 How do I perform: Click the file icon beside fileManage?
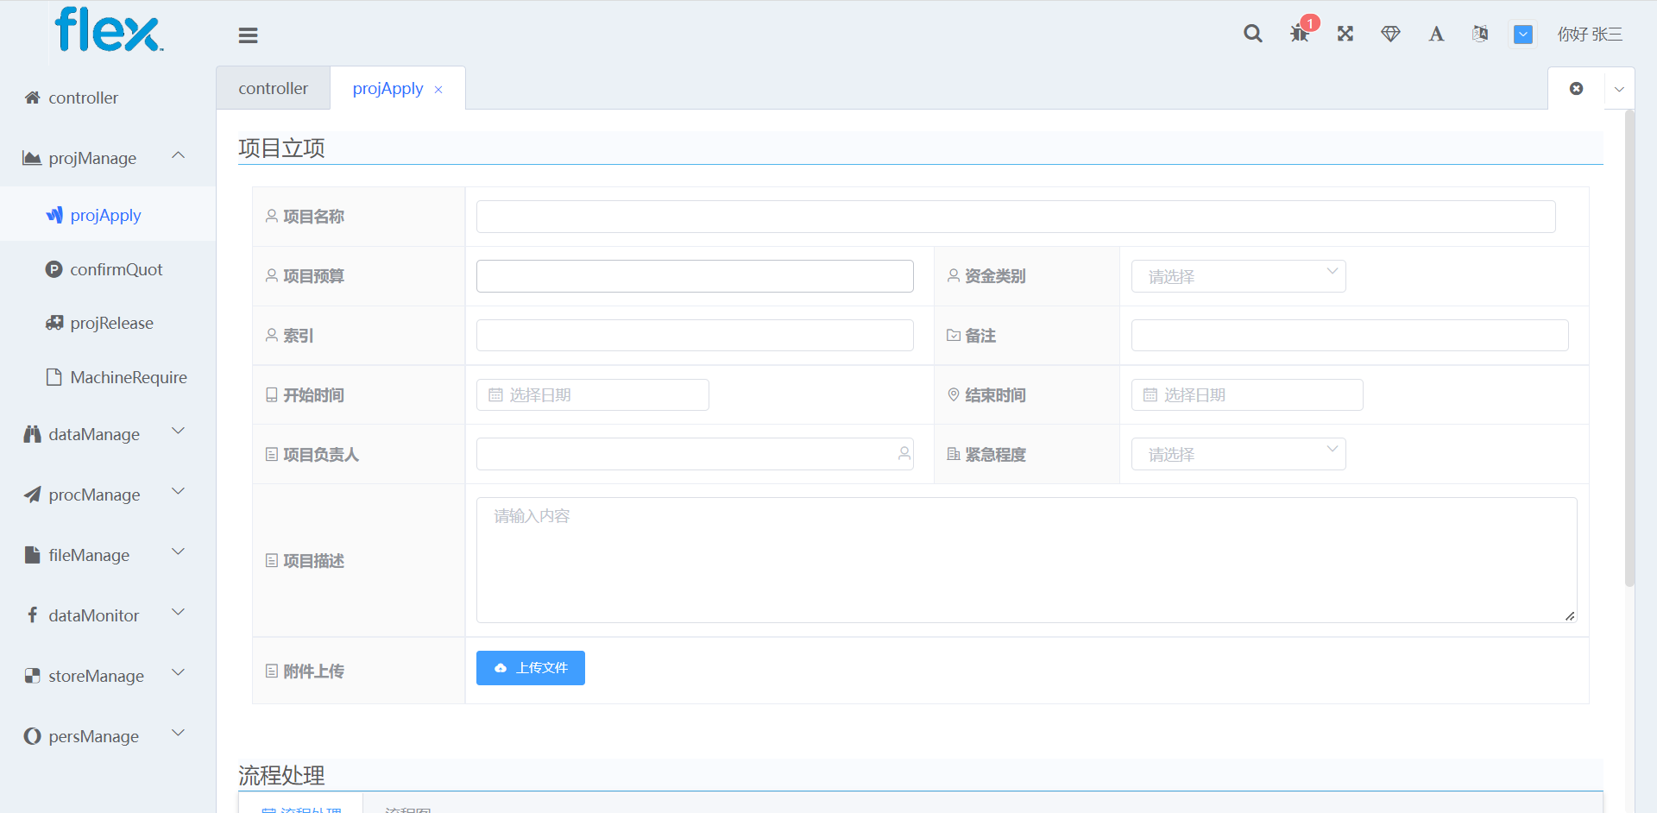tap(32, 555)
